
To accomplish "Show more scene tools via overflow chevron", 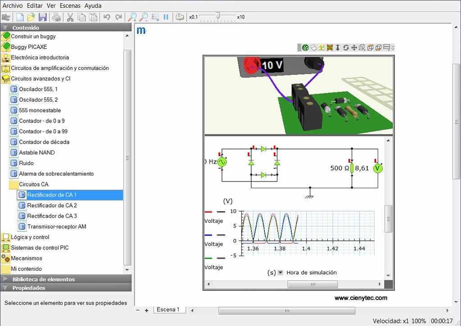I will click(393, 47).
